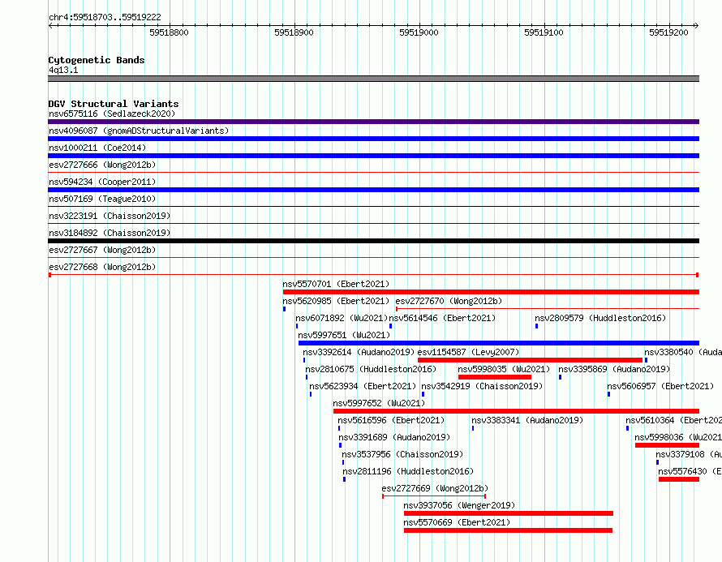Click blue marker under nsv5614546 (Ebert2021)

390,326
